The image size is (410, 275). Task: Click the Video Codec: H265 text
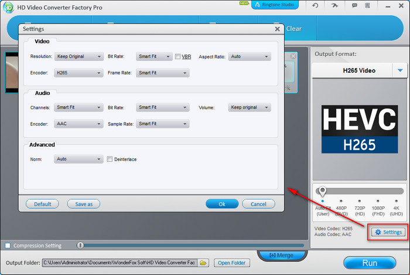point(333,229)
